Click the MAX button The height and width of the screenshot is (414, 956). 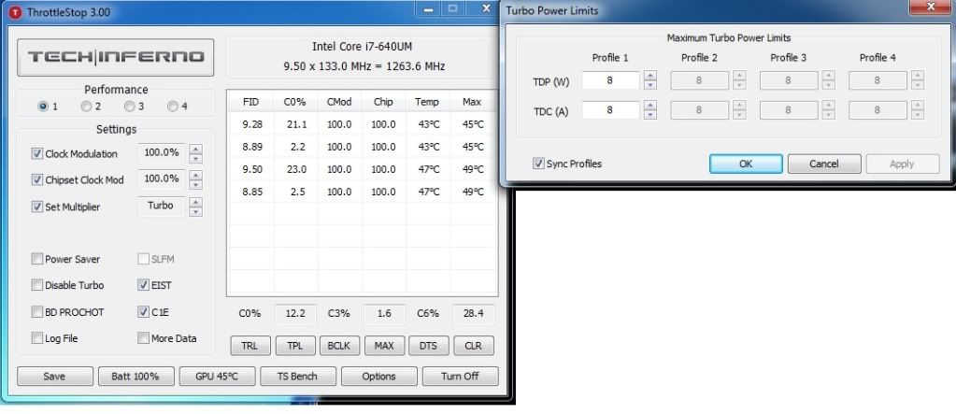384,346
